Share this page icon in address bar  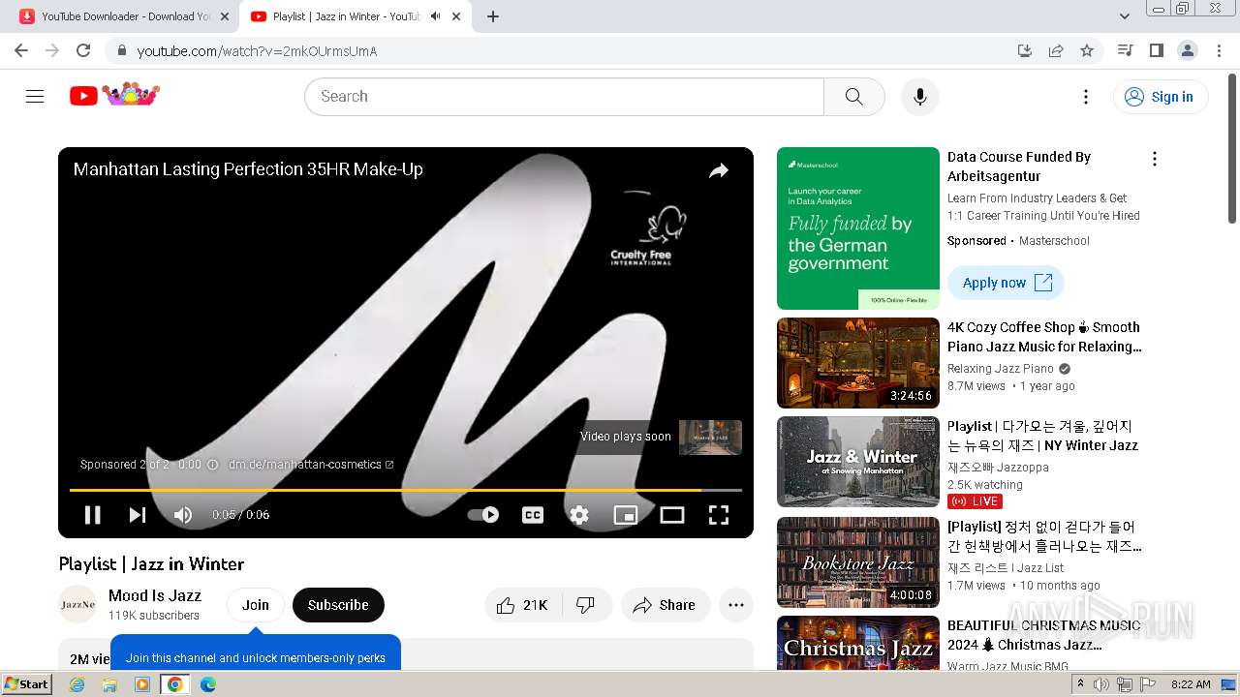pyautogui.click(x=1056, y=50)
